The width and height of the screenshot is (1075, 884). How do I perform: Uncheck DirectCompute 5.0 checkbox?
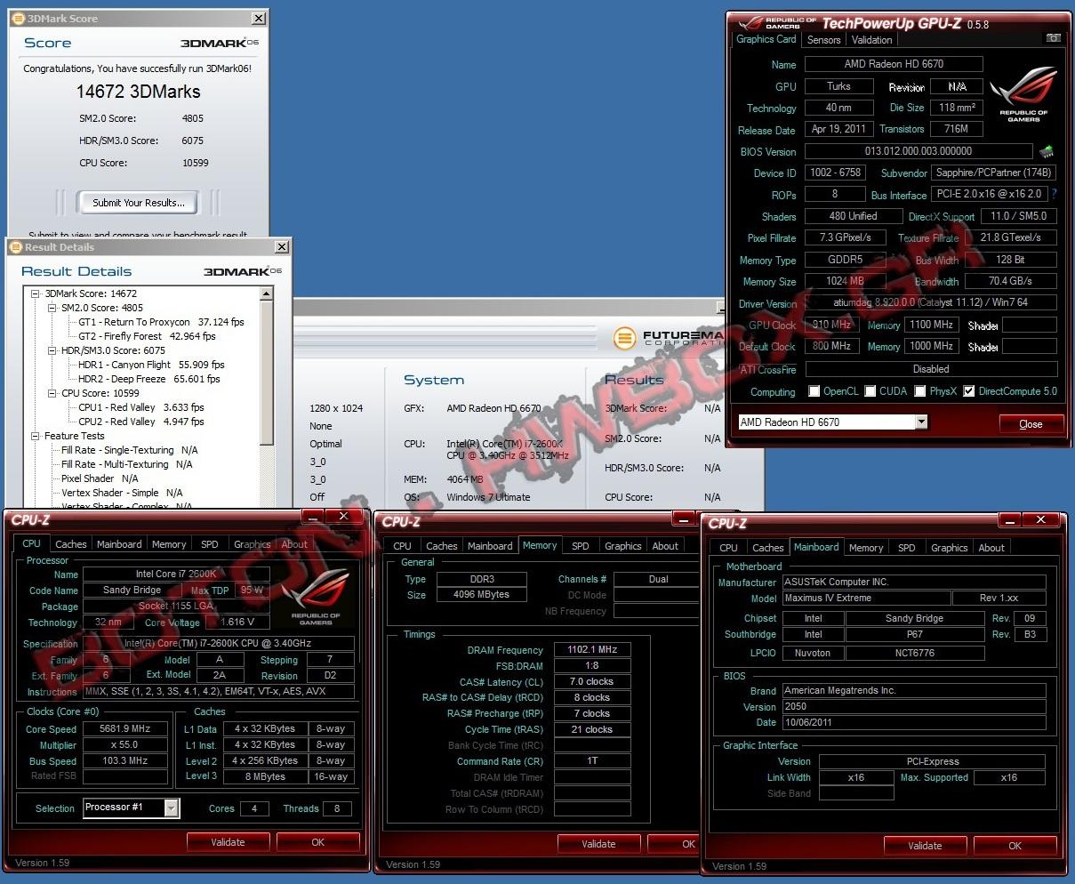pos(968,391)
